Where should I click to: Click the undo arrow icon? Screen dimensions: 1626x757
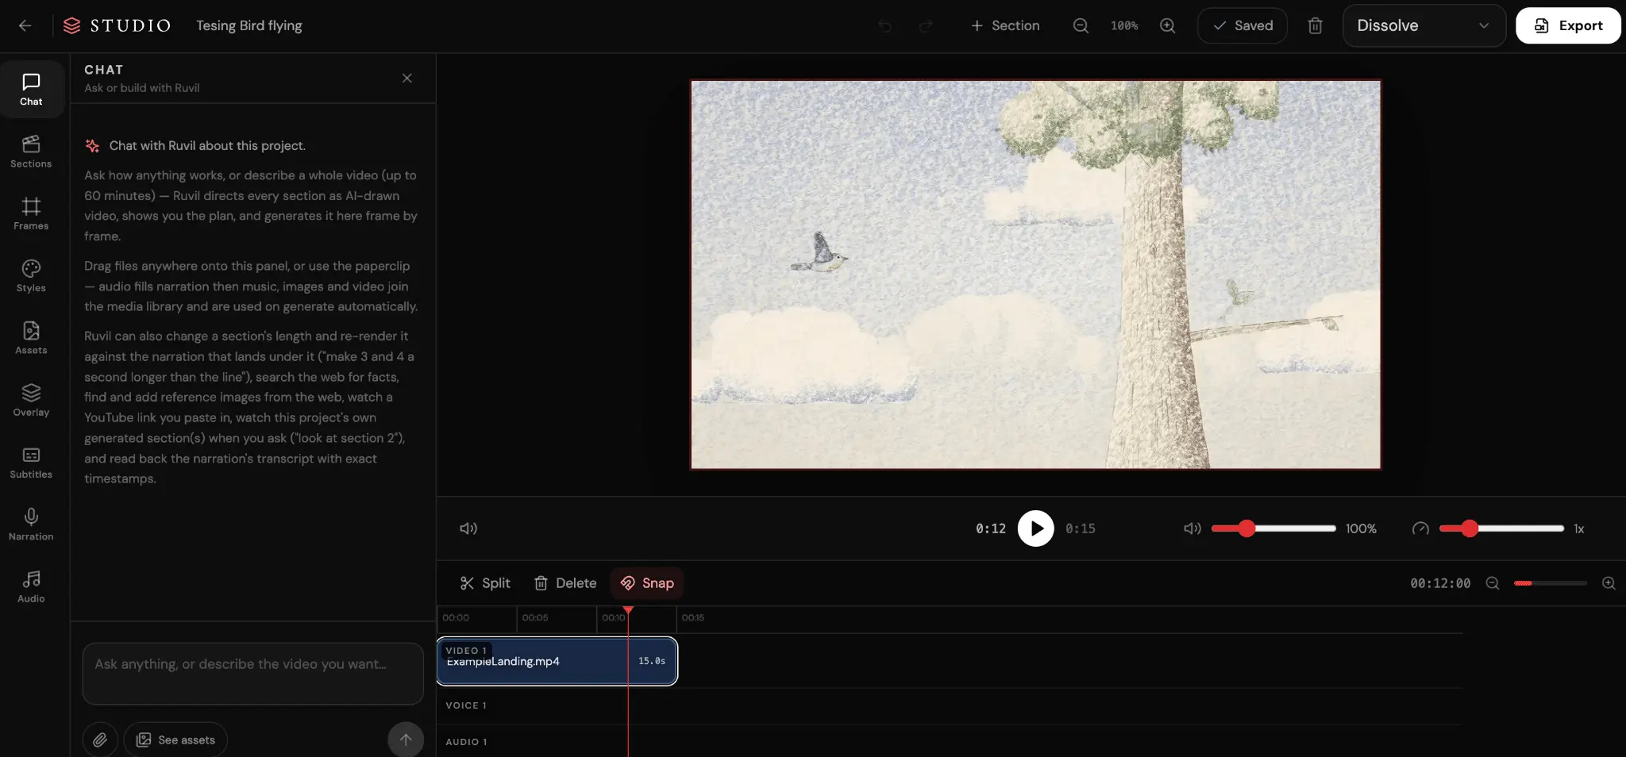885,26
